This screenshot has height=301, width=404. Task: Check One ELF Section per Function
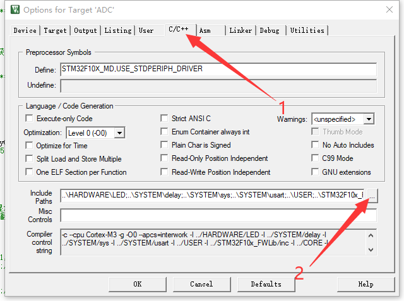(x=30, y=172)
